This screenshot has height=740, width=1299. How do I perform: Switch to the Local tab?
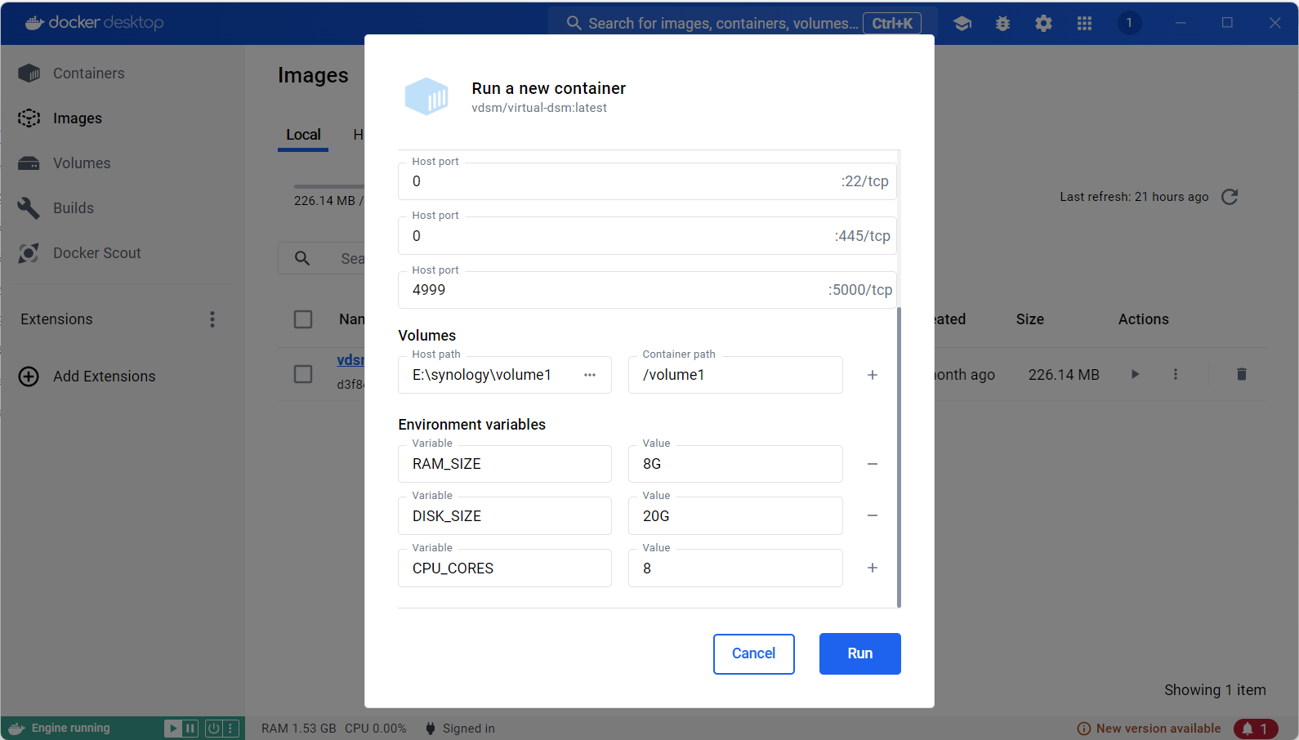[x=303, y=135]
